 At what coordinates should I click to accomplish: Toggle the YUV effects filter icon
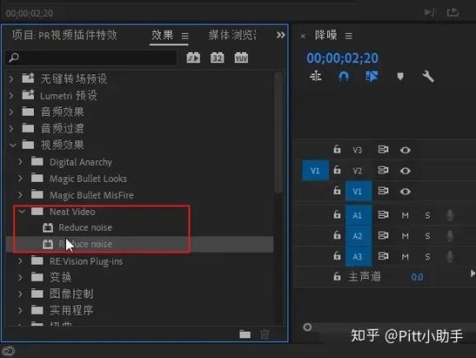click(x=241, y=57)
